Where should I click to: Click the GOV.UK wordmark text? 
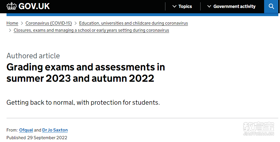click(x=34, y=6)
